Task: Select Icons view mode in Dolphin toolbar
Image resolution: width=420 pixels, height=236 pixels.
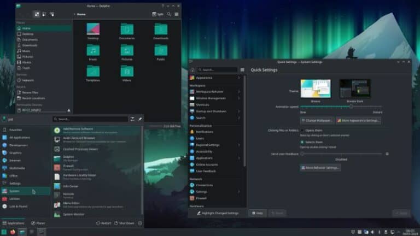Action: coord(37,14)
